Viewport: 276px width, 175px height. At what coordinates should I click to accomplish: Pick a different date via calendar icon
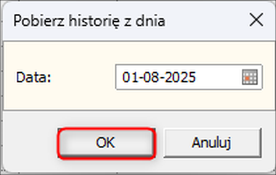pyautogui.click(x=250, y=77)
